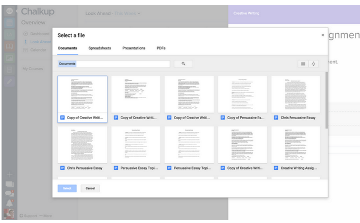Open the Calendar link in Overview
Screen dimensions: 360x223
pyautogui.click(x=35, y=50)
